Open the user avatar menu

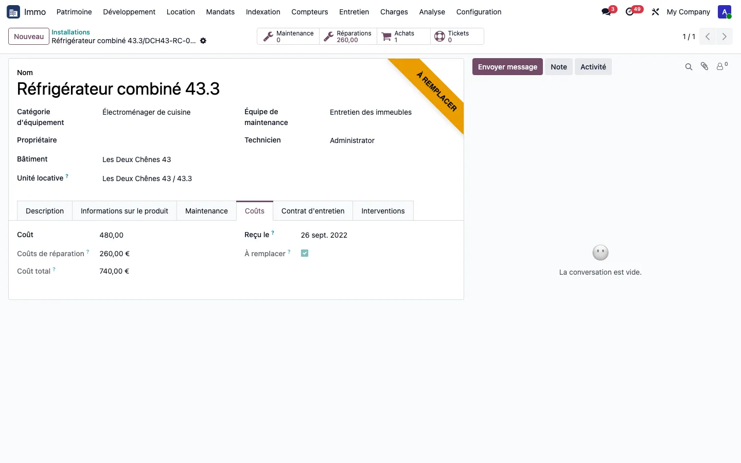tap(725, 12)
